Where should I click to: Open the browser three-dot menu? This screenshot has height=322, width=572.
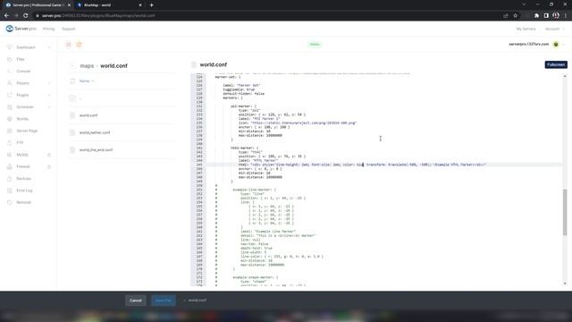(x=566, y=16)
